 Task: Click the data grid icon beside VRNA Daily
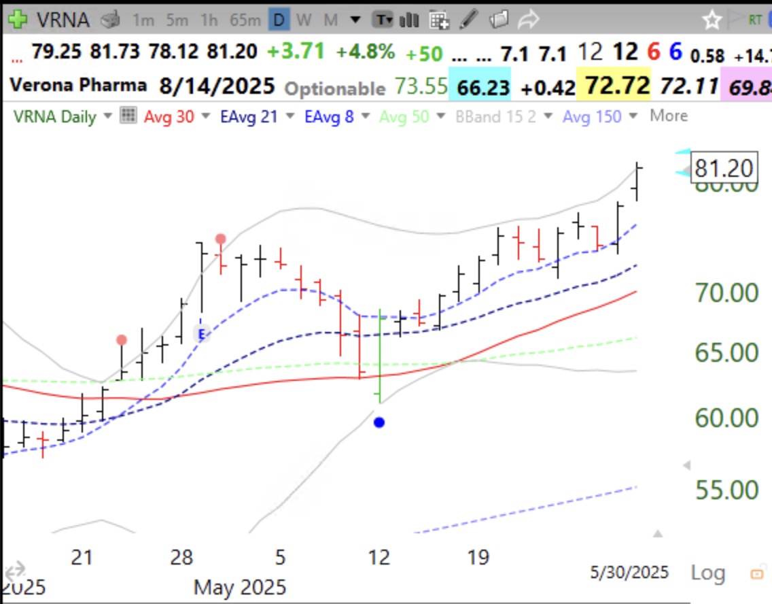tap(128, 116)
